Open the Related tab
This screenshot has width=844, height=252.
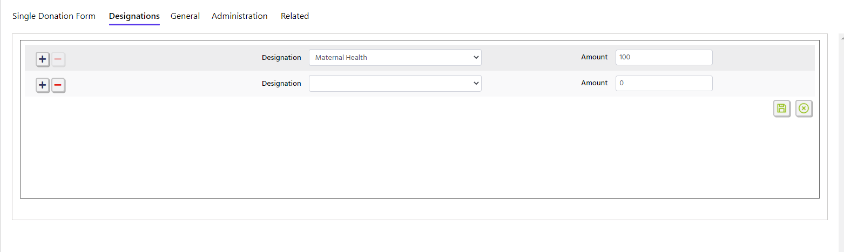pos(295,16)
